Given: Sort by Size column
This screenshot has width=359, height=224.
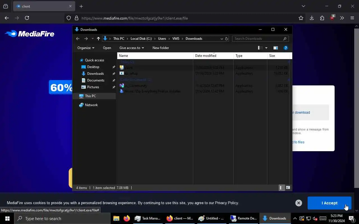Looking at the screenshot, I should 279,56.
